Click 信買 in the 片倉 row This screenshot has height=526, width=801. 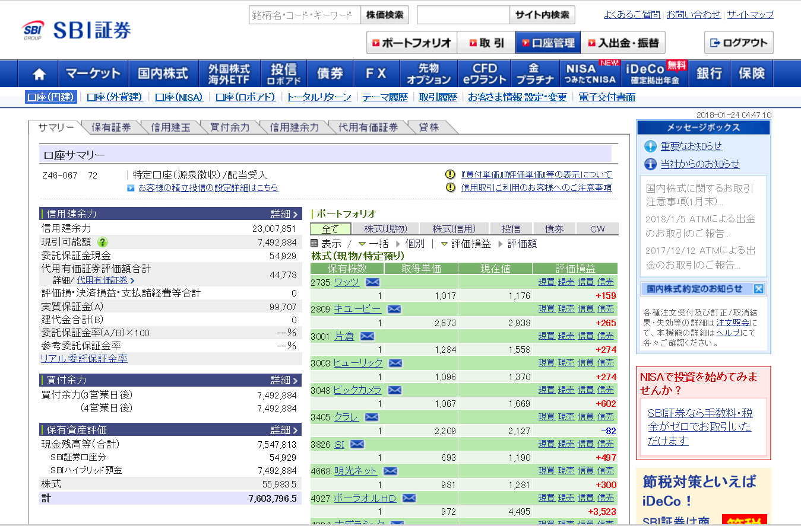click(x=585, y=336)
